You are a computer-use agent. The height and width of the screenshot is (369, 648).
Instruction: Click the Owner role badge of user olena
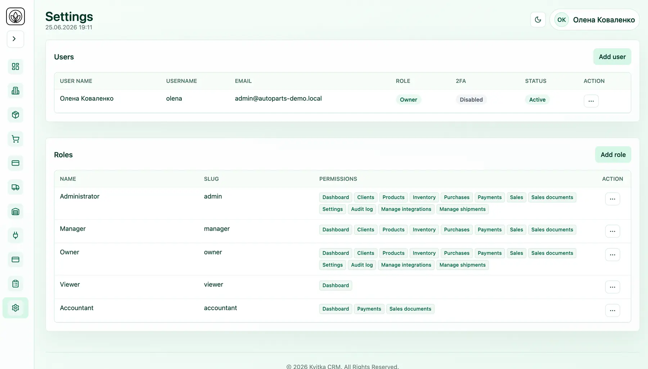point(408,100)
